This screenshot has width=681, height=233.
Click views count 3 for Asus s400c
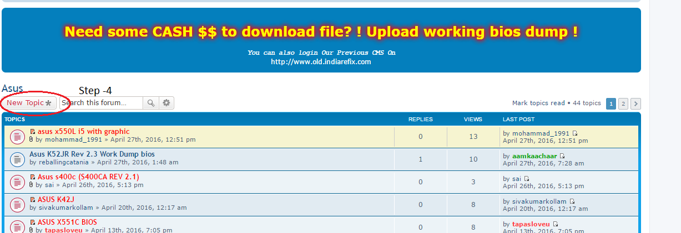tap(473, 182)
